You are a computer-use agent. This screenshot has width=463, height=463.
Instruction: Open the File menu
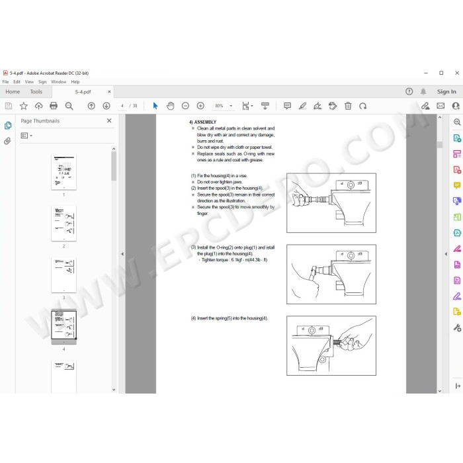(5, 82)
